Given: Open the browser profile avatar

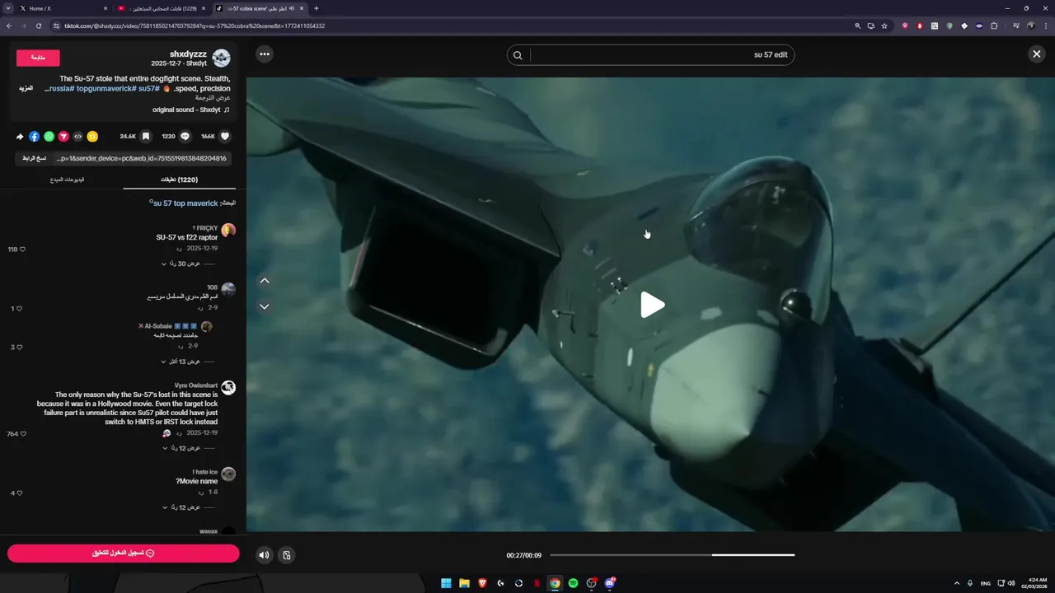Looking at the screenshot, I should [1030, 26].
